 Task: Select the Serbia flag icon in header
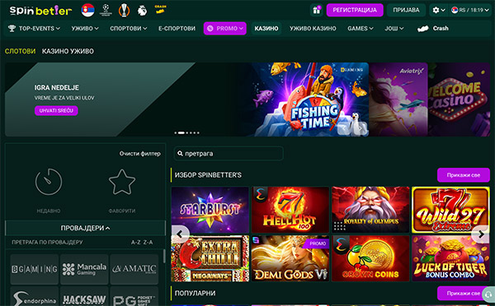pos(87,10)
